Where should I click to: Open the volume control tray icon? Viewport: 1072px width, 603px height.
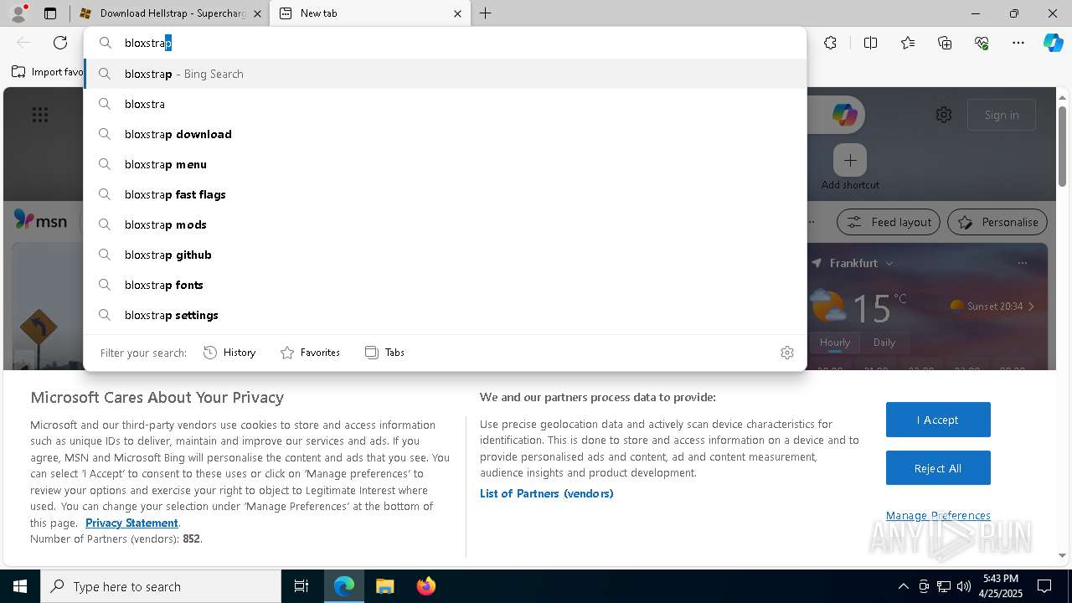pos(964,586)
